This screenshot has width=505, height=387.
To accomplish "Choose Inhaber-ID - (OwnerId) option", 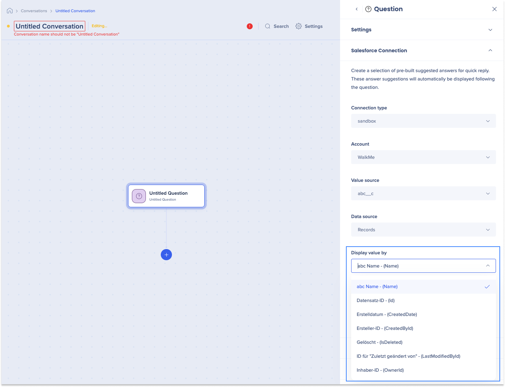I will click(x=380, y=370).
